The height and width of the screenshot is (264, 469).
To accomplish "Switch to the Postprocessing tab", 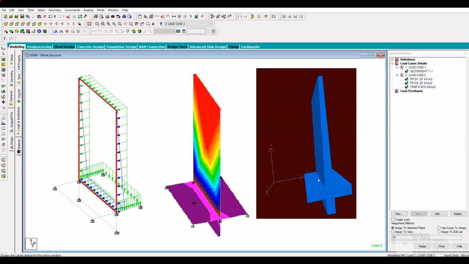I will click(x=39, y=47).
